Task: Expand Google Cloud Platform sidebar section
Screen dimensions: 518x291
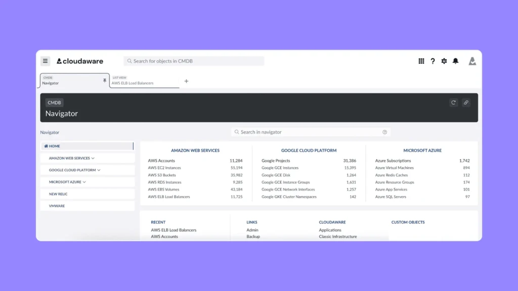Action: point(74,170)
